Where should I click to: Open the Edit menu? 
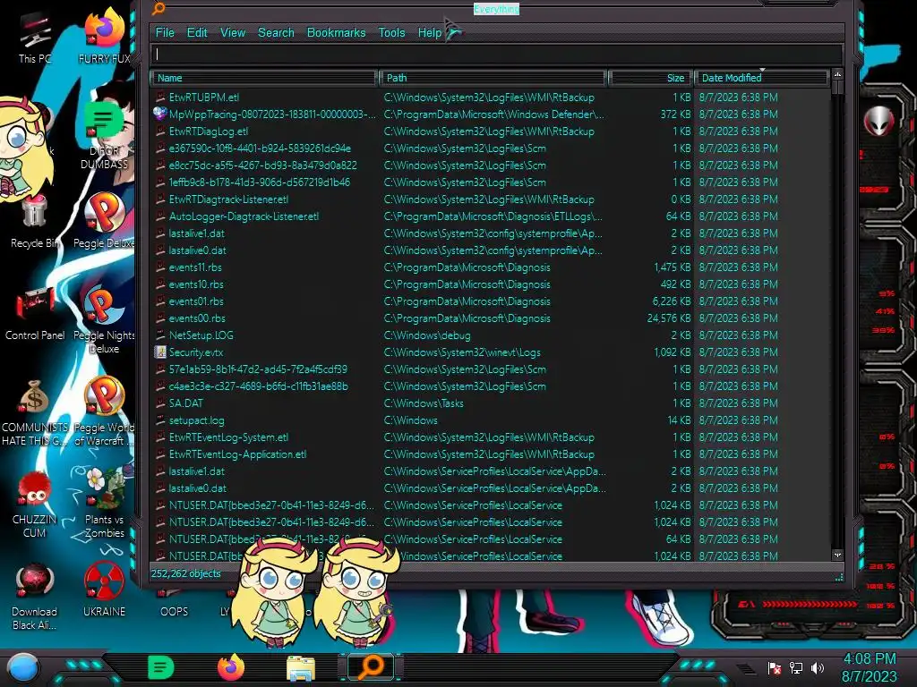pos(197,33)
